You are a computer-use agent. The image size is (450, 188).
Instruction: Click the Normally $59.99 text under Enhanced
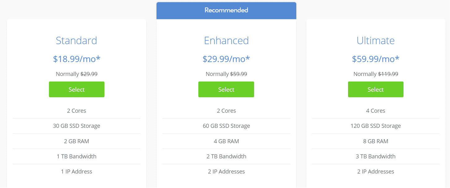pos(226,74)
